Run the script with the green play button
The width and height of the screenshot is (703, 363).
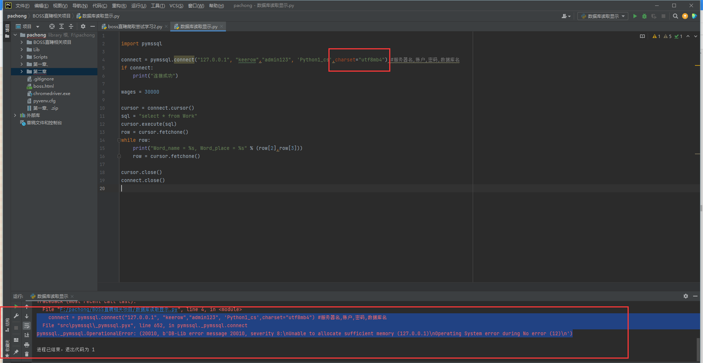click(635, 16)
